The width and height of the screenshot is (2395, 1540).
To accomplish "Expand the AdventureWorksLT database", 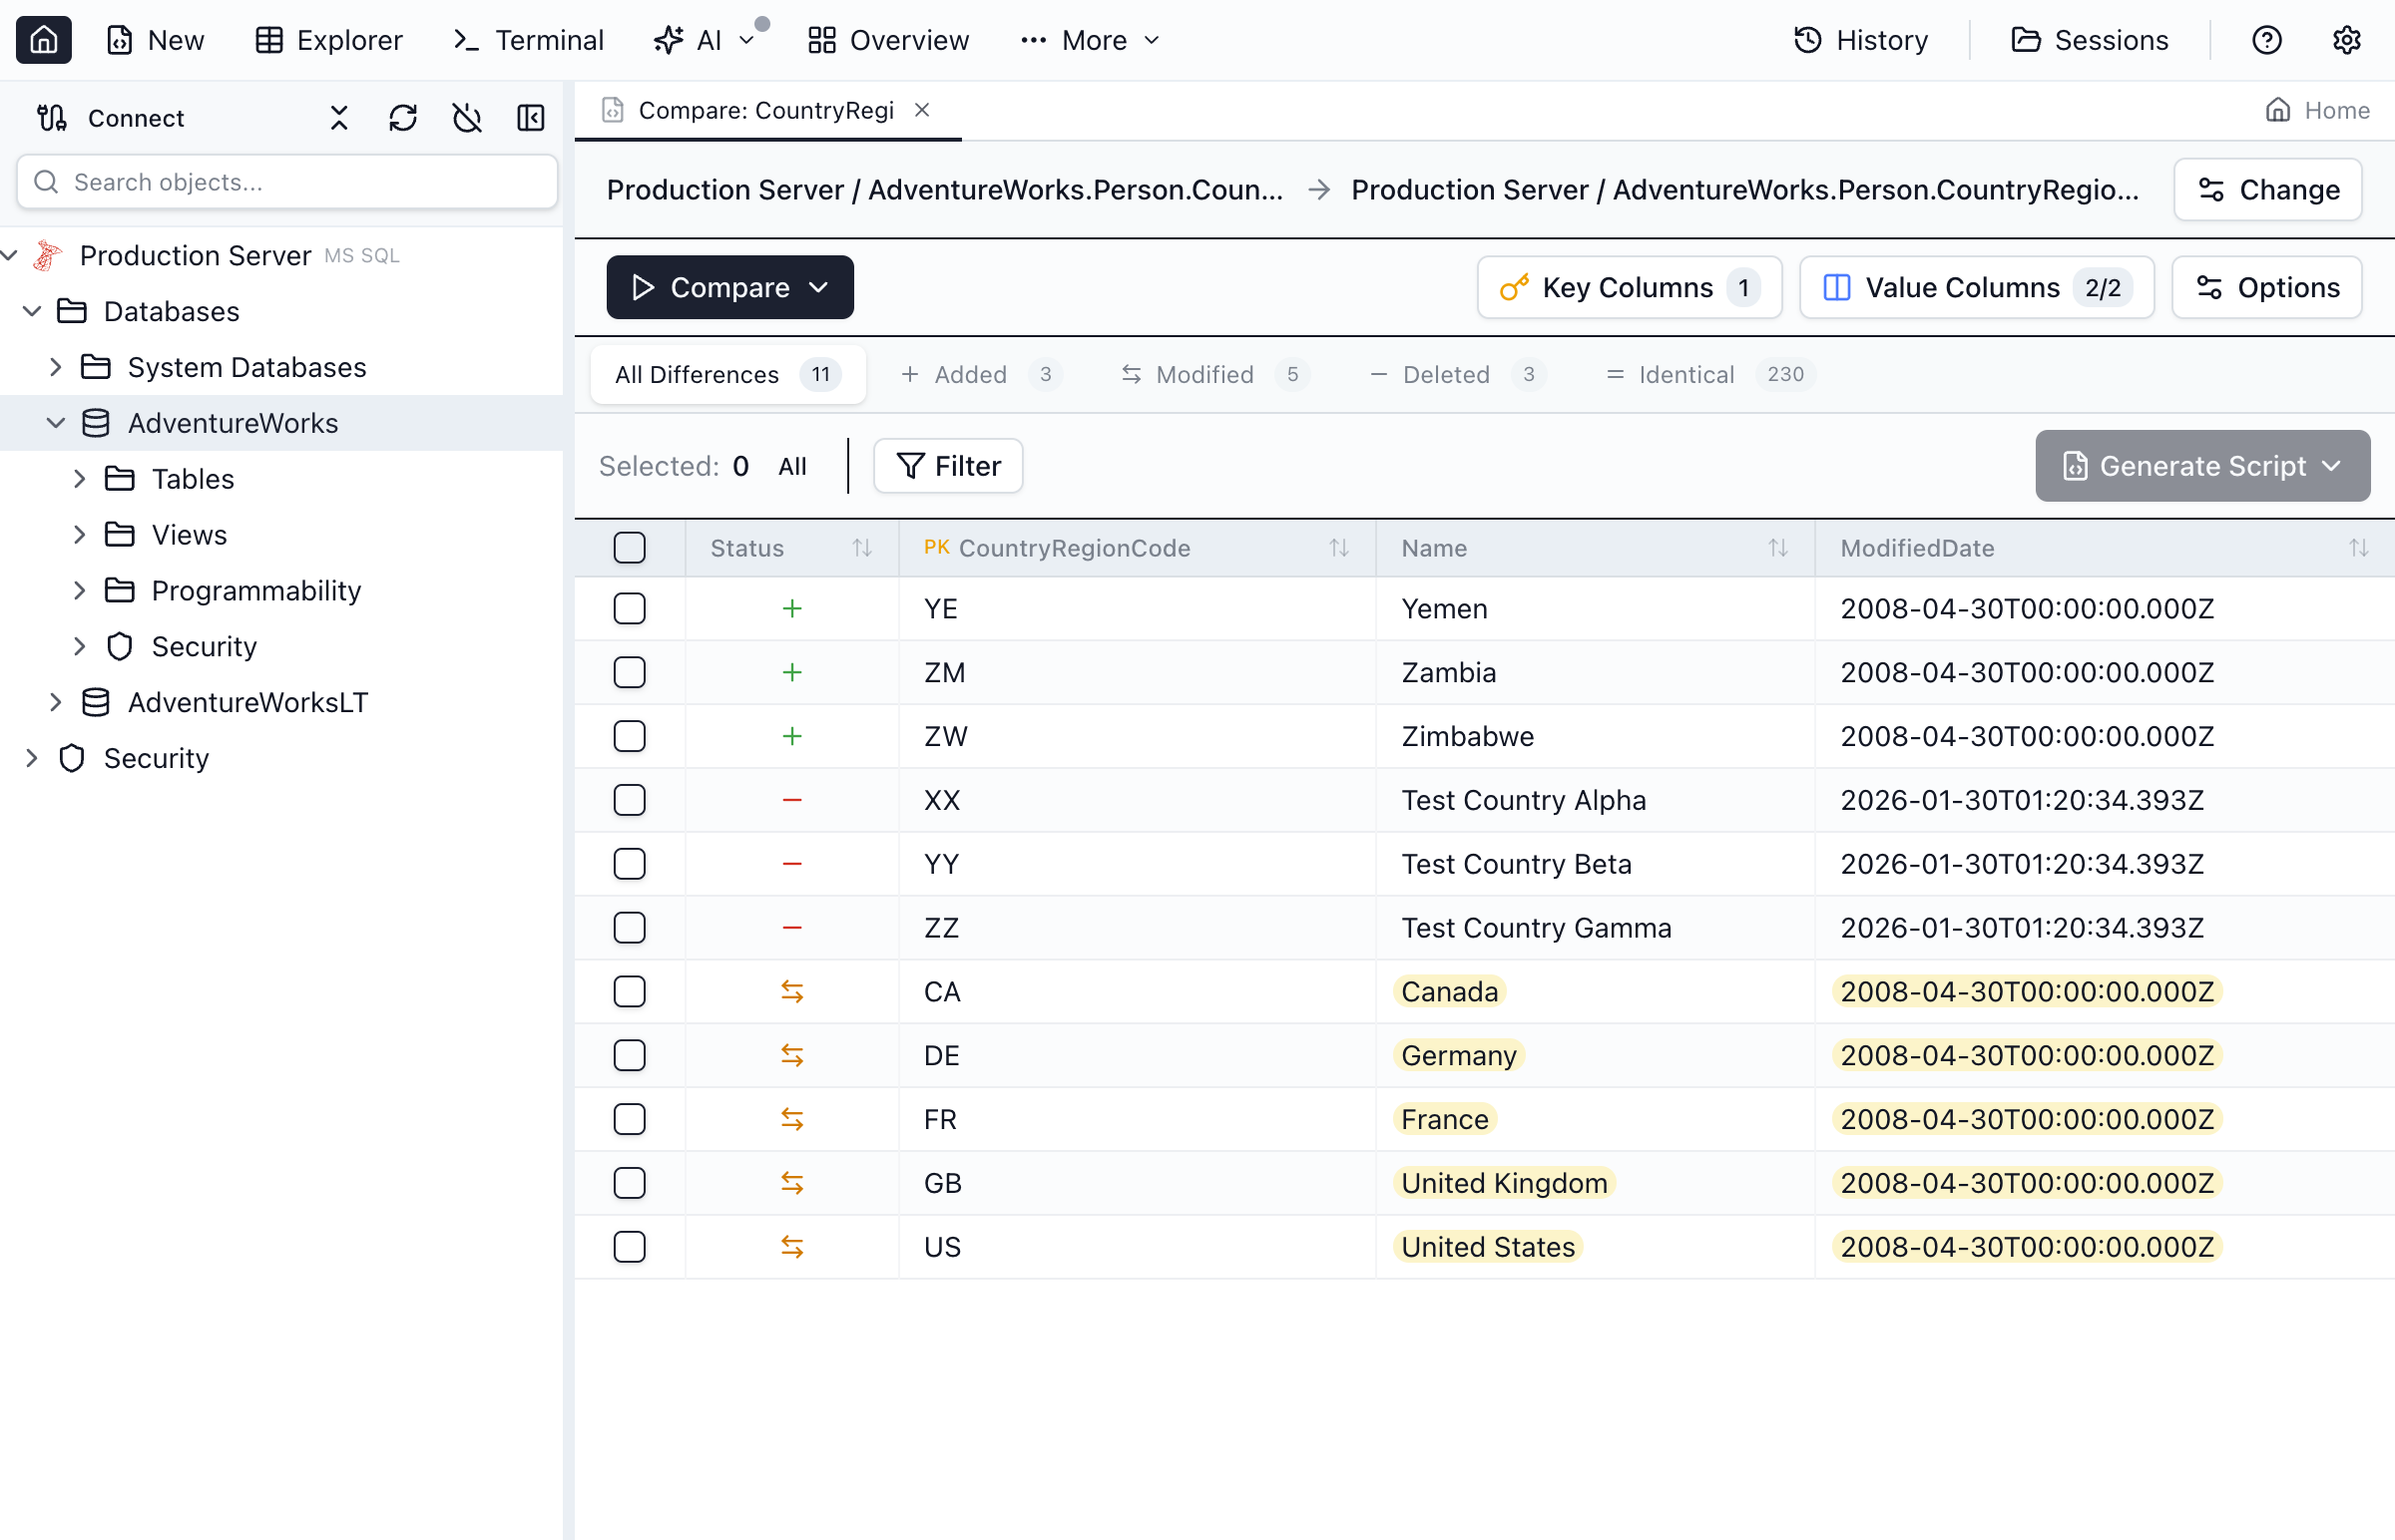I will 57,702.
